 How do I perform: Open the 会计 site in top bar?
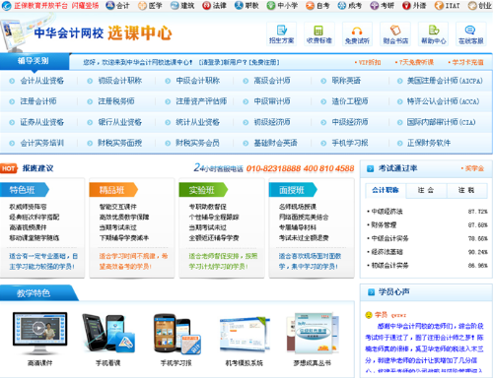(118, 6)
